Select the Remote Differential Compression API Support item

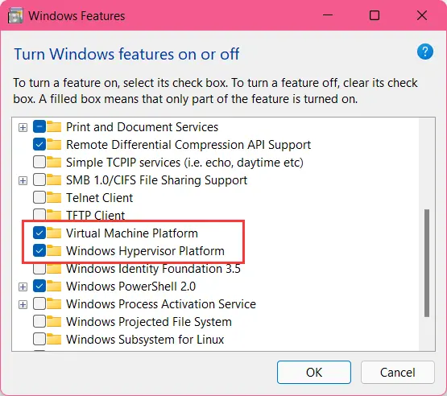pos(188,145)
